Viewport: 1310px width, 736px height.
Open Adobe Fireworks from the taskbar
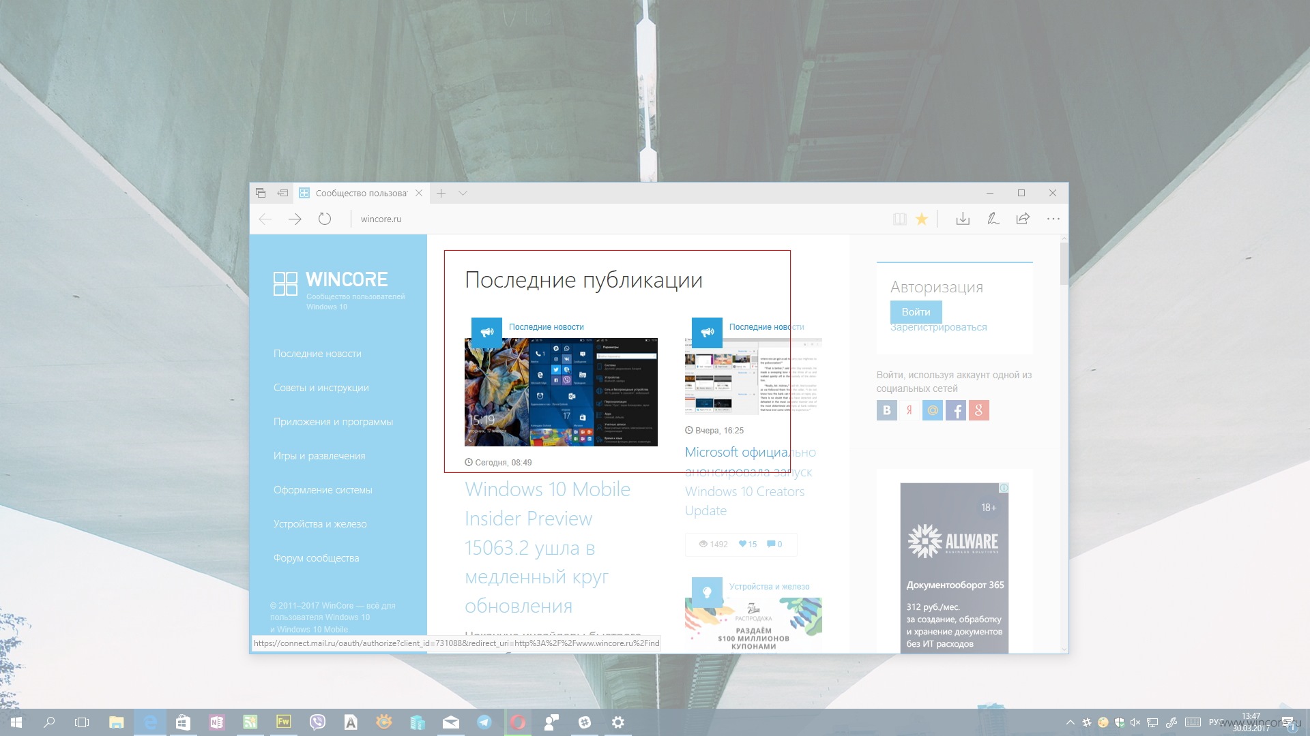pyautogui.click(x=283, y=722)
